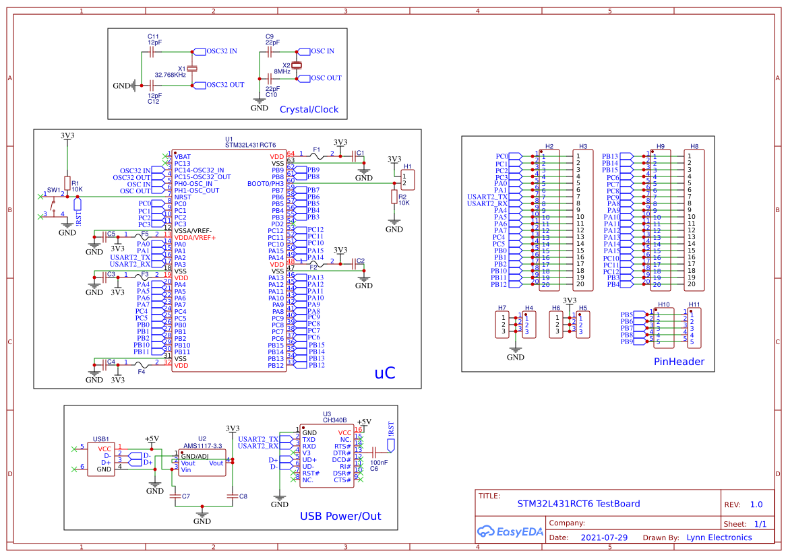
Task: Select the H7 three-pin header
Action: tap(502, 325)
